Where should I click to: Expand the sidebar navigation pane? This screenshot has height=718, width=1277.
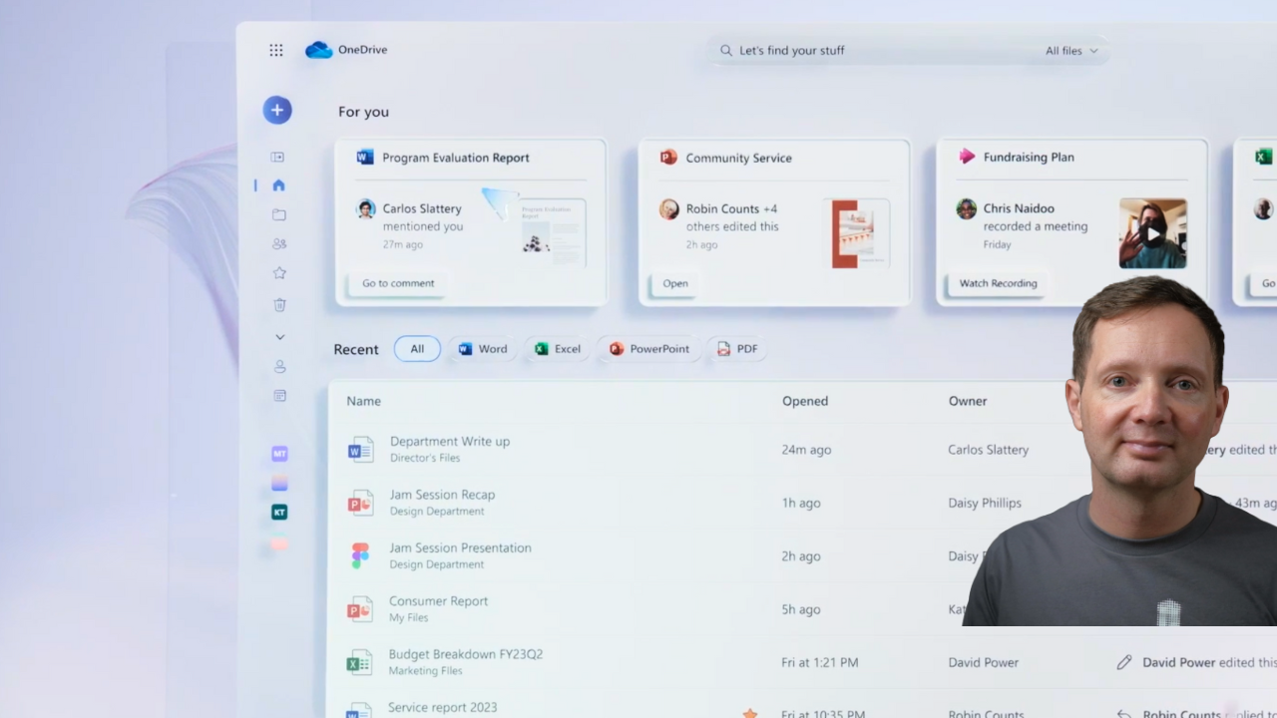[278, 157]
